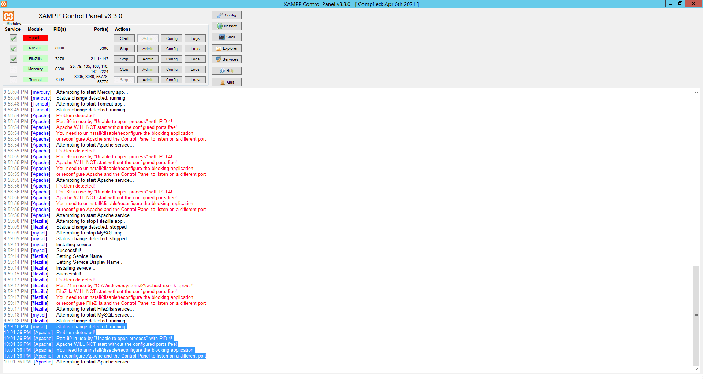
Task: Click MySQL port value 3306
Action: tap(104, 48)
